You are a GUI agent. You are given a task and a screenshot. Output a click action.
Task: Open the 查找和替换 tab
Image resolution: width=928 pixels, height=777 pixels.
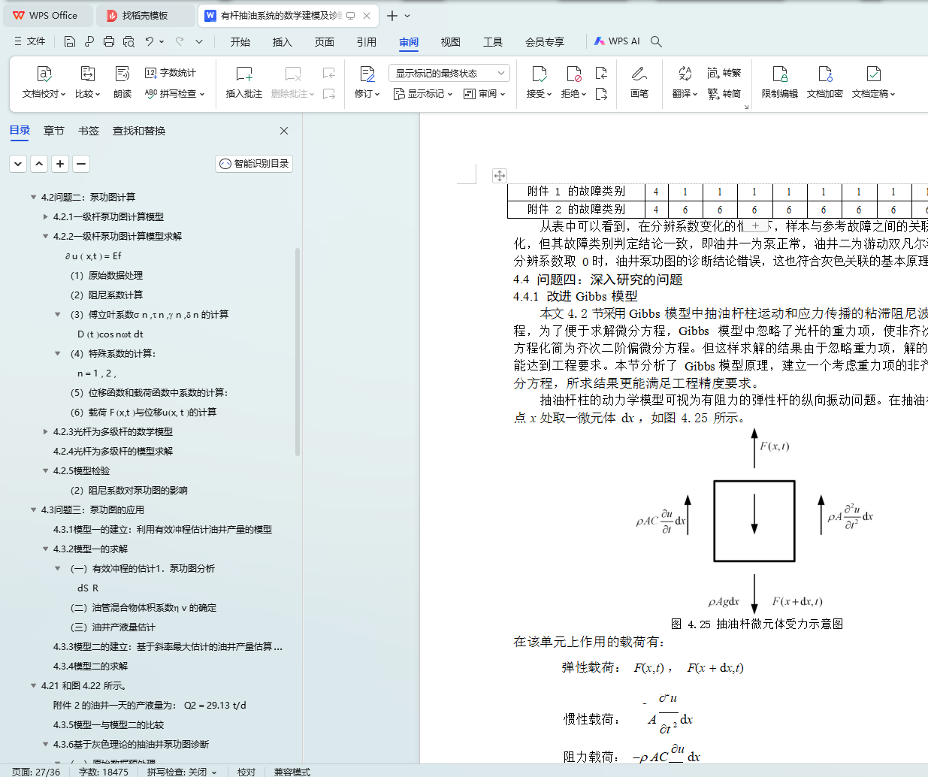139,131
